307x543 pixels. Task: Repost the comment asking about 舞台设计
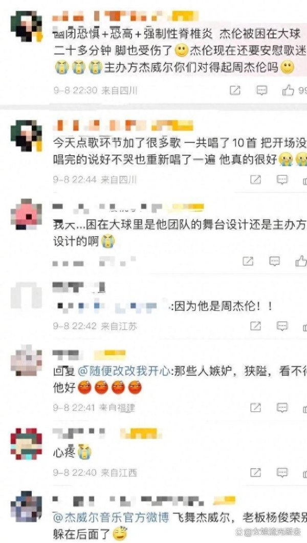(x=248, y=261)
